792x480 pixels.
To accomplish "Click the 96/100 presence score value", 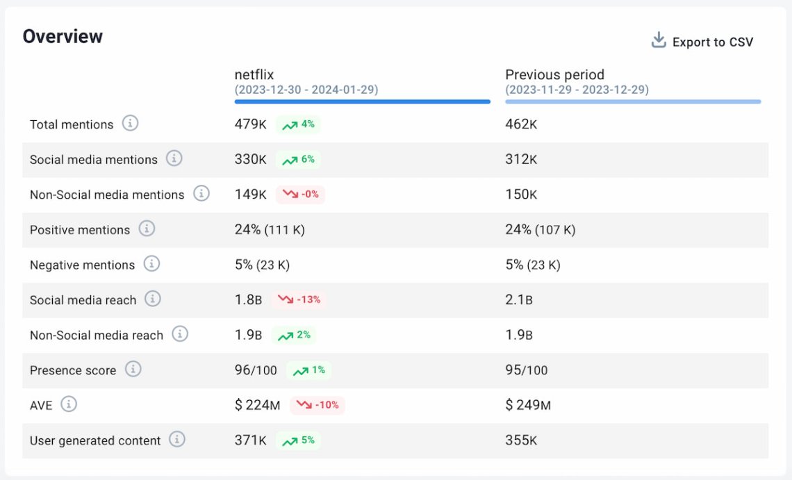I will pyautogui.click(x=256, y=370).
